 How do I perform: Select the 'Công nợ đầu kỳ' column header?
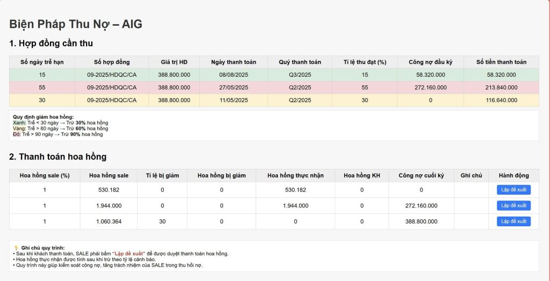point(430,62)
